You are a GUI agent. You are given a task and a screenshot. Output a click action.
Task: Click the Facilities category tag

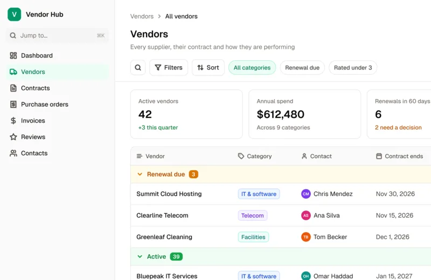tap(253, 237)
